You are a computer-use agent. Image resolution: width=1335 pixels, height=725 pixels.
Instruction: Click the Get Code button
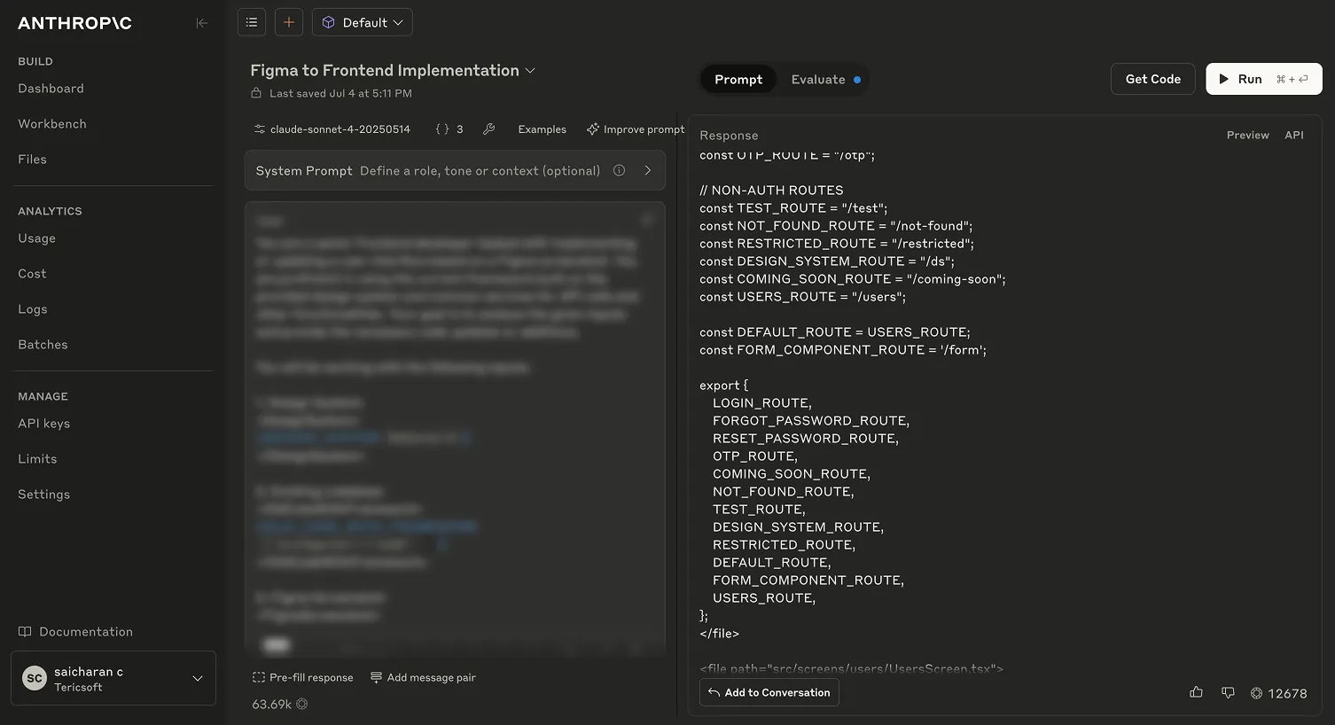pos(1152,79)
